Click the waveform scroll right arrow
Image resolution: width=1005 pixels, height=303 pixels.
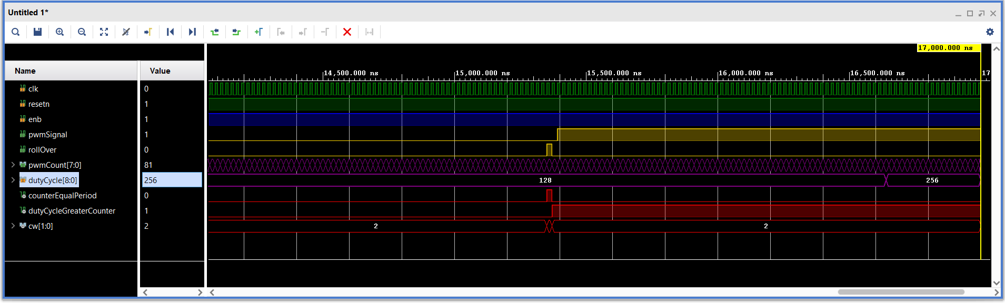point(996,292)
